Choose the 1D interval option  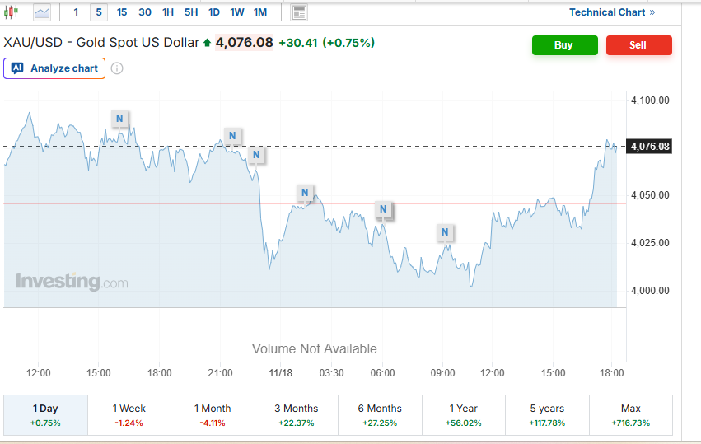pyautogui.click(x=214, y=12)
